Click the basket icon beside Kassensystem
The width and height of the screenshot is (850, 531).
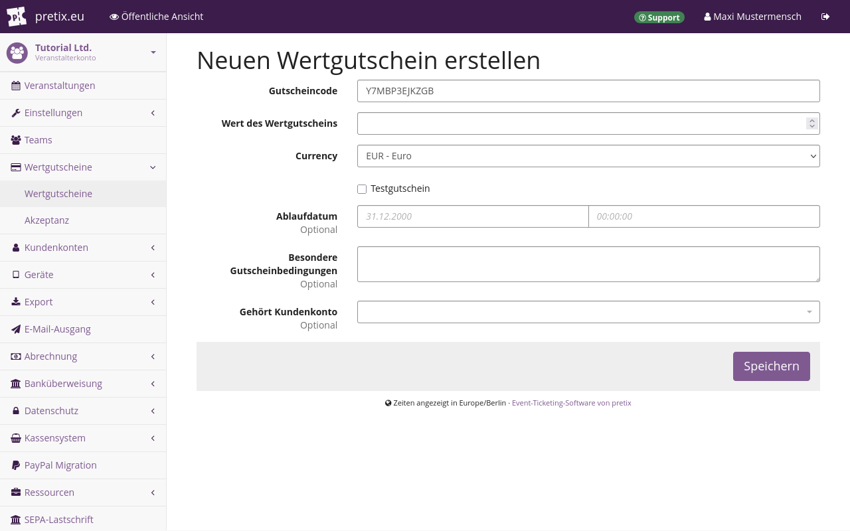tap(16, 438)
